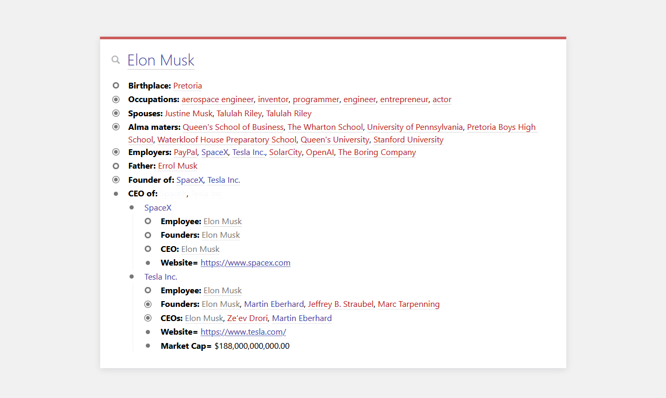666x398 pixels.
Task: Click the SpaceX Employee row bullet
Action: pyautogui.click(x=148, y=221)
